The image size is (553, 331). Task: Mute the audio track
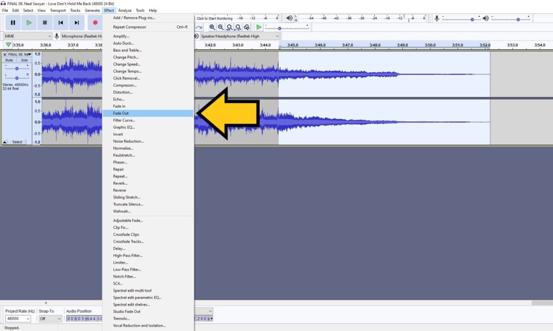pyautogui.click(x=9, y=60)
